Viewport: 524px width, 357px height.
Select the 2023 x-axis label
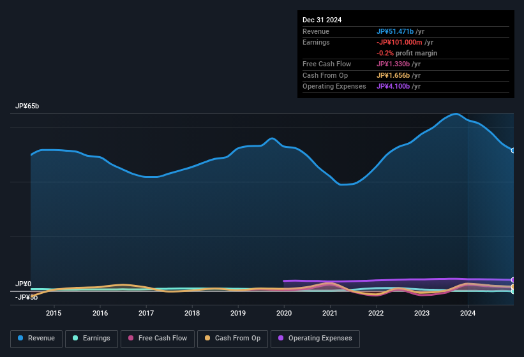[x=422, y=313]
